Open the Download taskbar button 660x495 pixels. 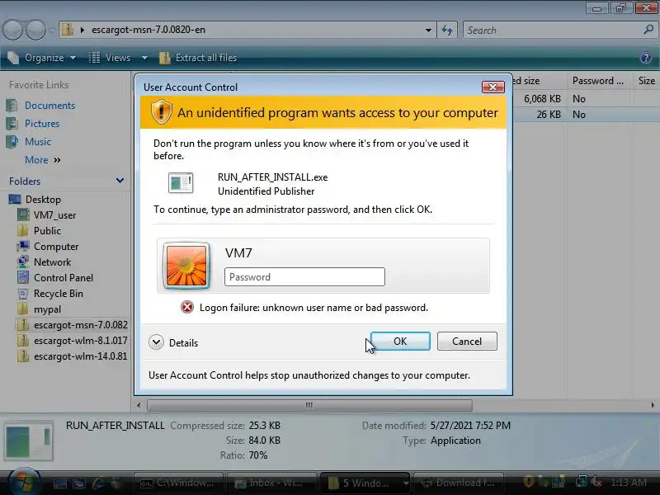coord(459,483)
